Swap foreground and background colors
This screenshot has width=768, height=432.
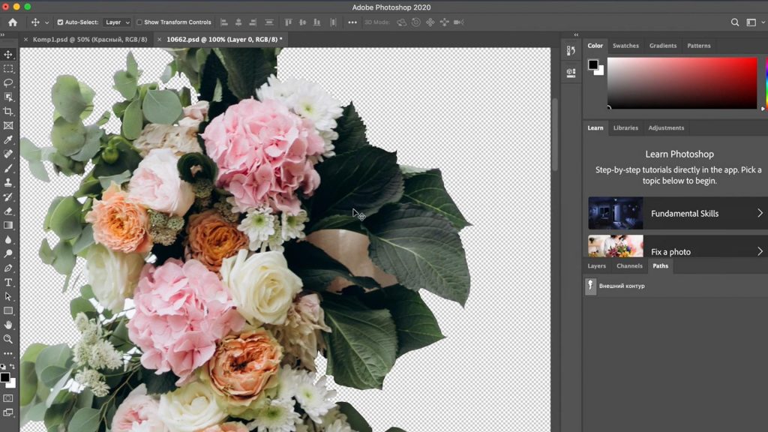click(x=13, y=367)
